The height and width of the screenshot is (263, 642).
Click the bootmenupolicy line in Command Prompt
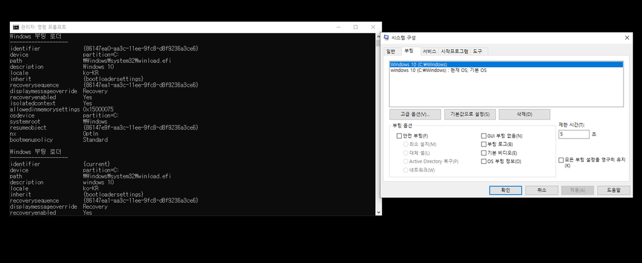[x=59, y=140]
